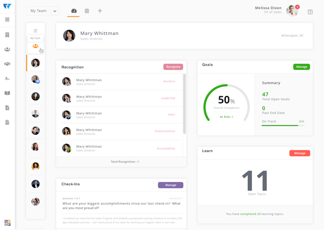The height and width of the screenshot is (230, 324).
Task: Open the open book icon in sidebar
Action: pos(7,93)
